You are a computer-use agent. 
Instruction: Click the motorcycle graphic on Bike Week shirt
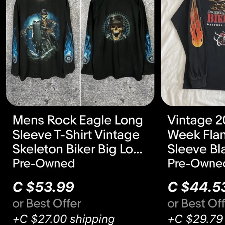click(220, 38)
